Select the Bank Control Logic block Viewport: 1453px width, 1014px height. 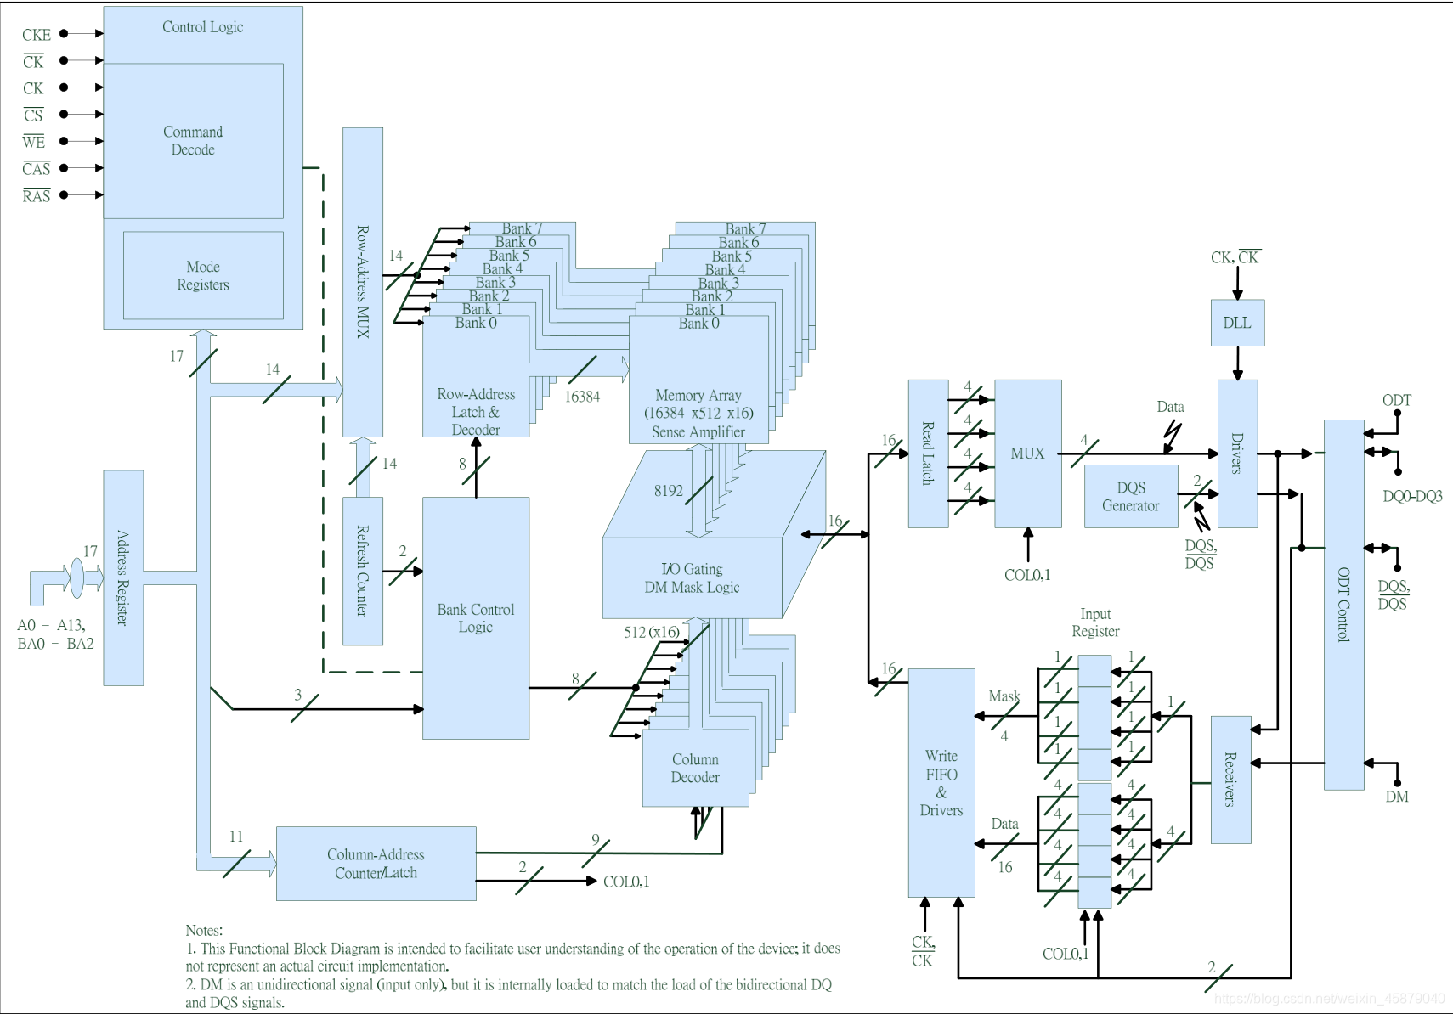click(x=476, y=618)
